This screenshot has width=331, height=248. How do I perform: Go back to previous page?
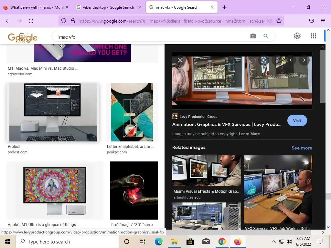click(8, 21)
